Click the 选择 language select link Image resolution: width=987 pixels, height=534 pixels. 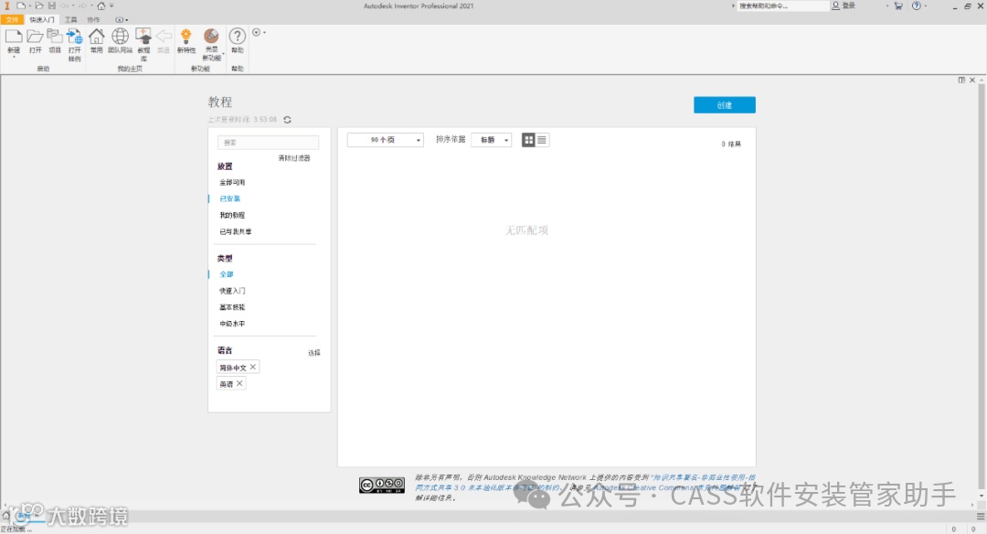(314, 353)
